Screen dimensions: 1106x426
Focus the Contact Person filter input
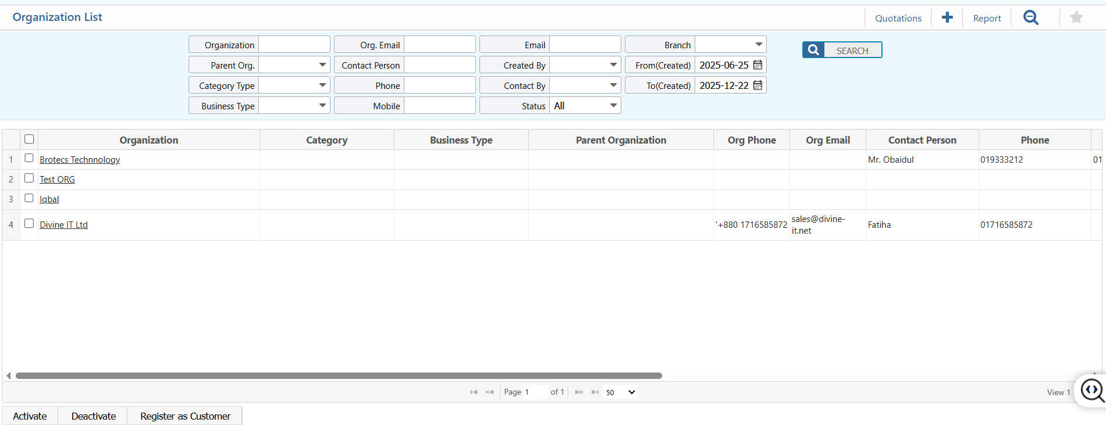tap(440, 65)
